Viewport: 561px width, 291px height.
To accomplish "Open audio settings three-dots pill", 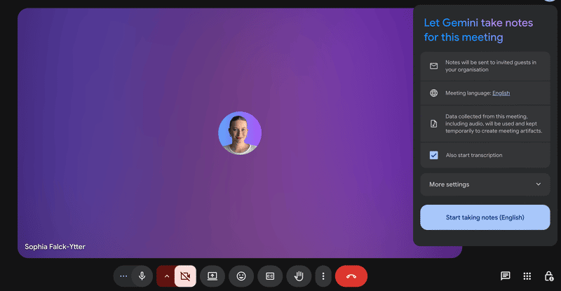I will coord(123,276).
